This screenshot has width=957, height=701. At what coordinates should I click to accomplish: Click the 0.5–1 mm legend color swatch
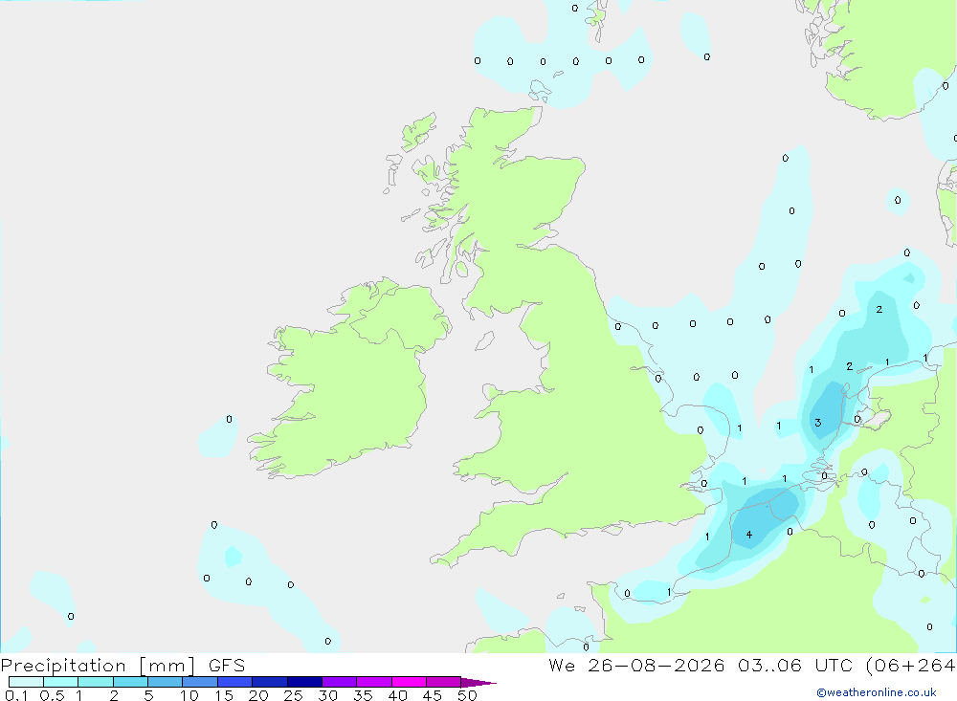[x=61, y=682]
